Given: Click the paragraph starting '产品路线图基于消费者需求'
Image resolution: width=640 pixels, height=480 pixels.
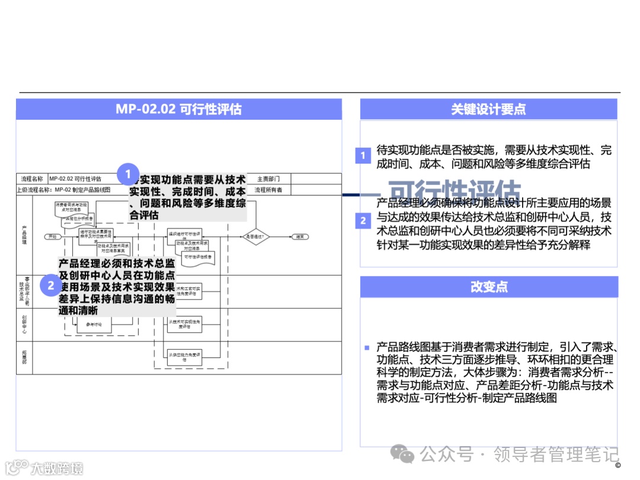Looking at the screenshot, I should [495, 372].
